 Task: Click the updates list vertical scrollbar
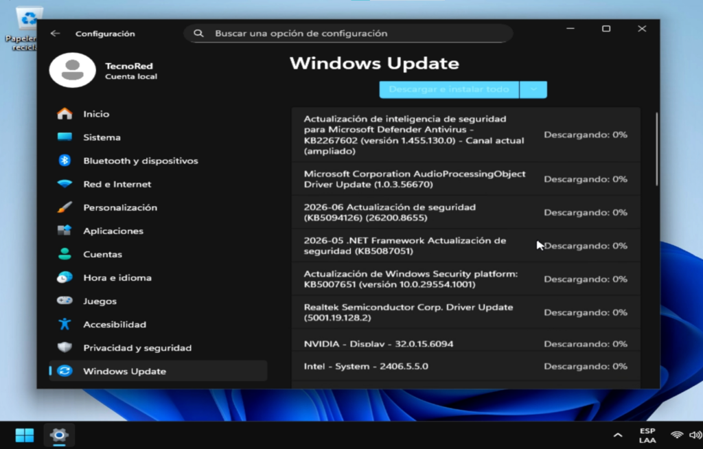656,149
